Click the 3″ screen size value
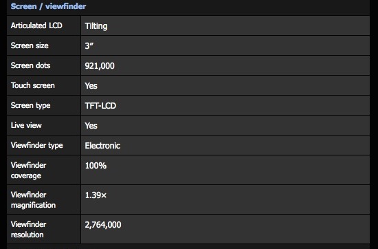Screen dimensions: 378x249 pyautogui.click(x=89, y=45)
